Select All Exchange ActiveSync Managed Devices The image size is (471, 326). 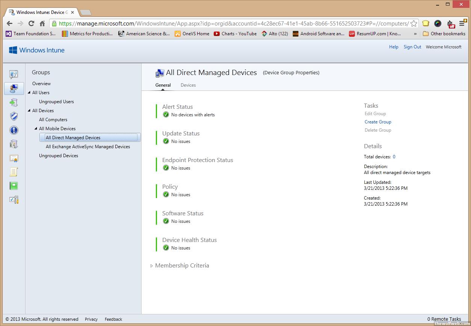coord(88,147)
